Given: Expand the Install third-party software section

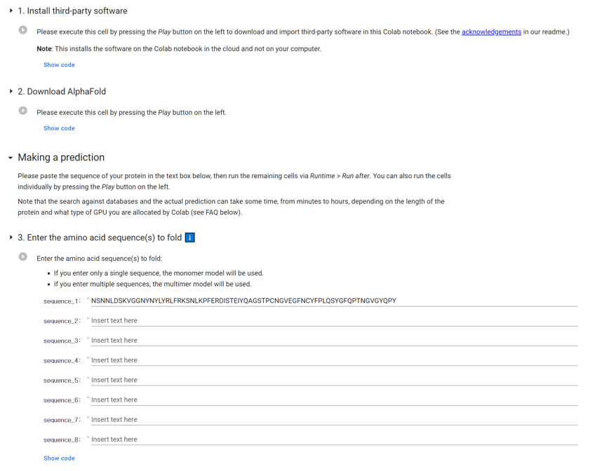Looking at the screenshot, I should click(11, 11).
